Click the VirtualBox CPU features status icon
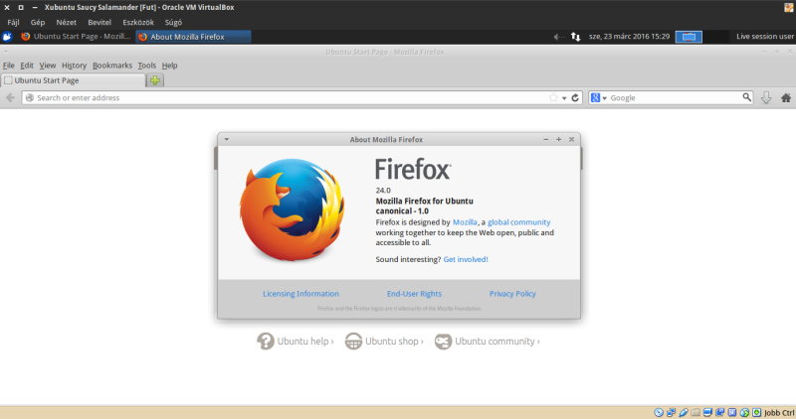Image resolution: width=796 pixels, height=419 pixels. pos(732,412)
